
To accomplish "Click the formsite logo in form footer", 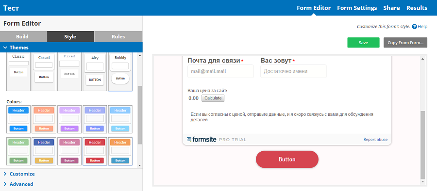I will 201,140.
